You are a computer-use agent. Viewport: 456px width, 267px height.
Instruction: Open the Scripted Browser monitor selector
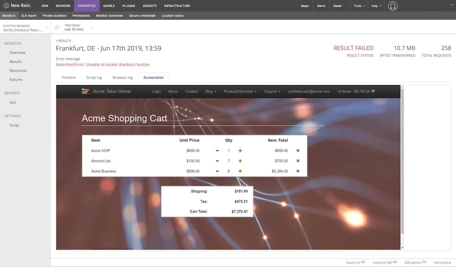pos(25,28)
